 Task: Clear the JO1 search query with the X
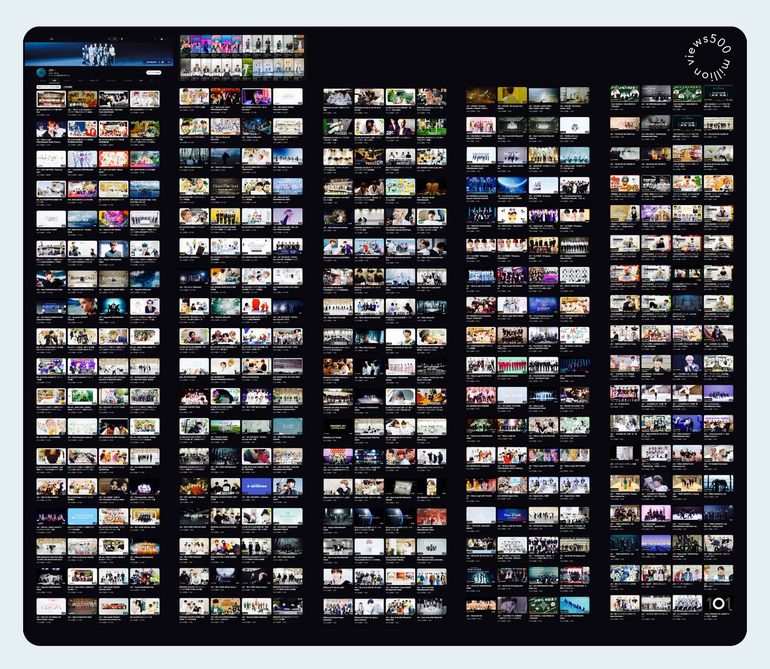[109, 39]
